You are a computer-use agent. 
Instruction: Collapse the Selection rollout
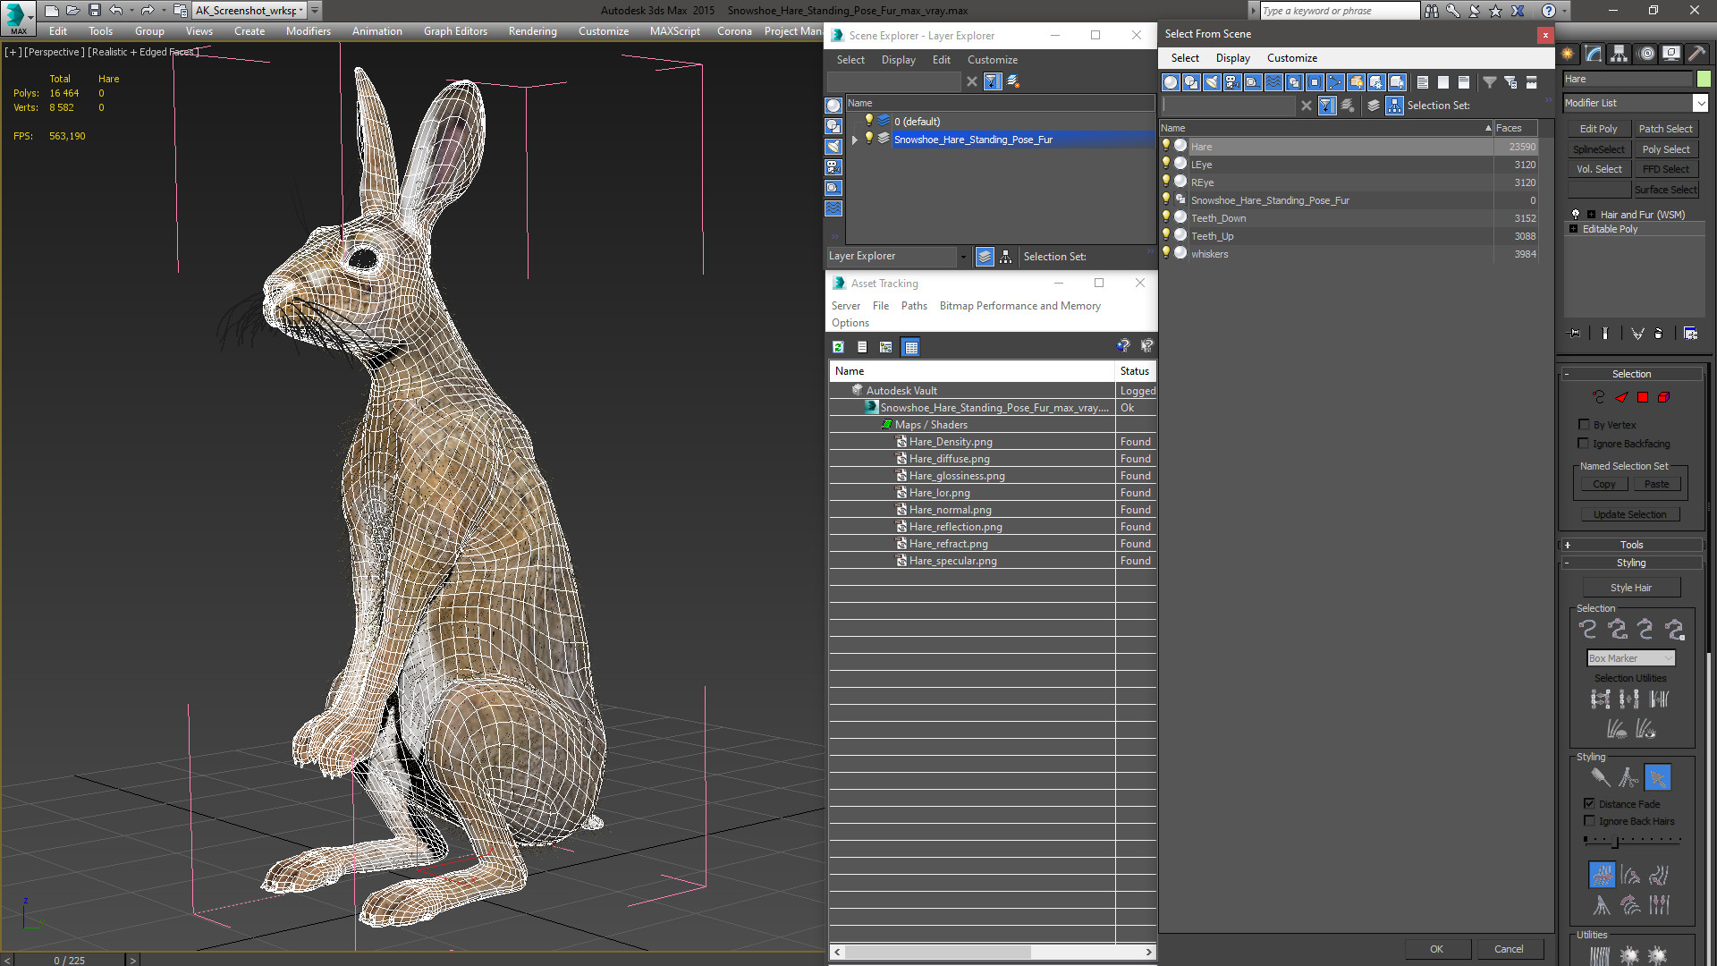tap(1630, 374)
